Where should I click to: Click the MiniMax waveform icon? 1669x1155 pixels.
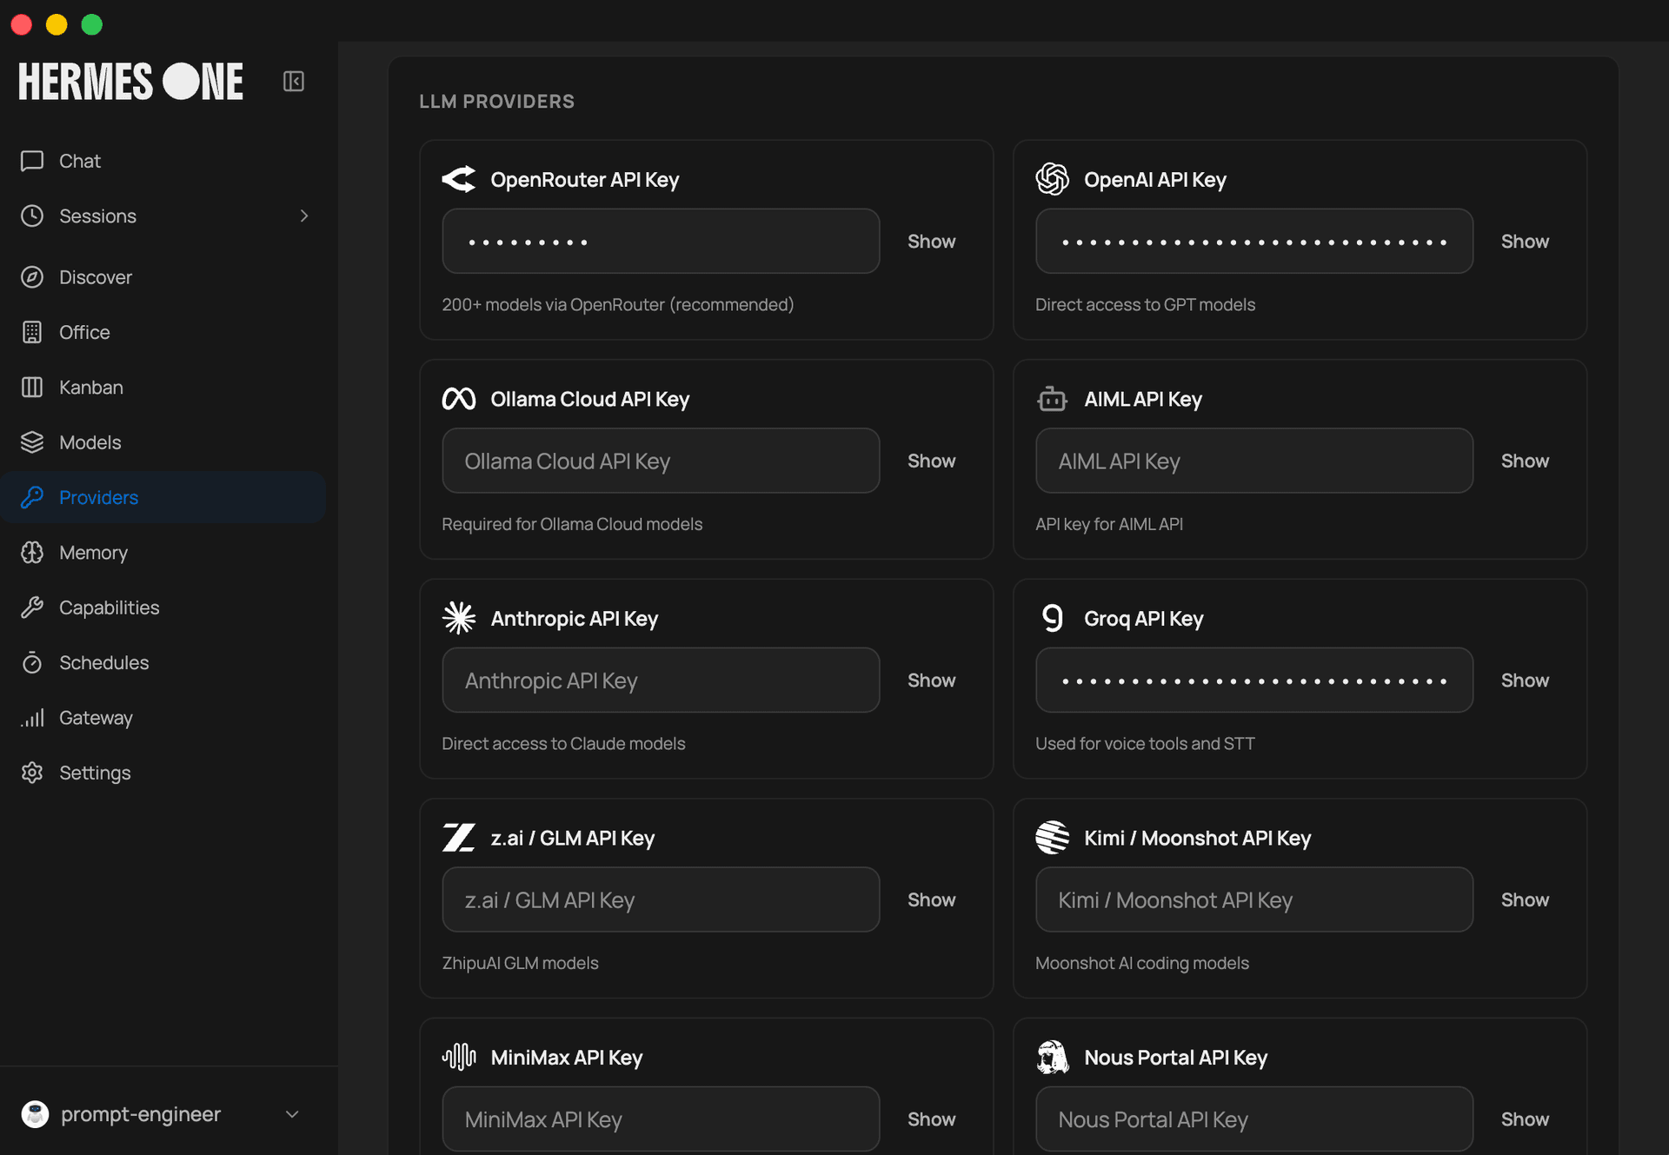pyautogui.click(x=459, y=1057)
